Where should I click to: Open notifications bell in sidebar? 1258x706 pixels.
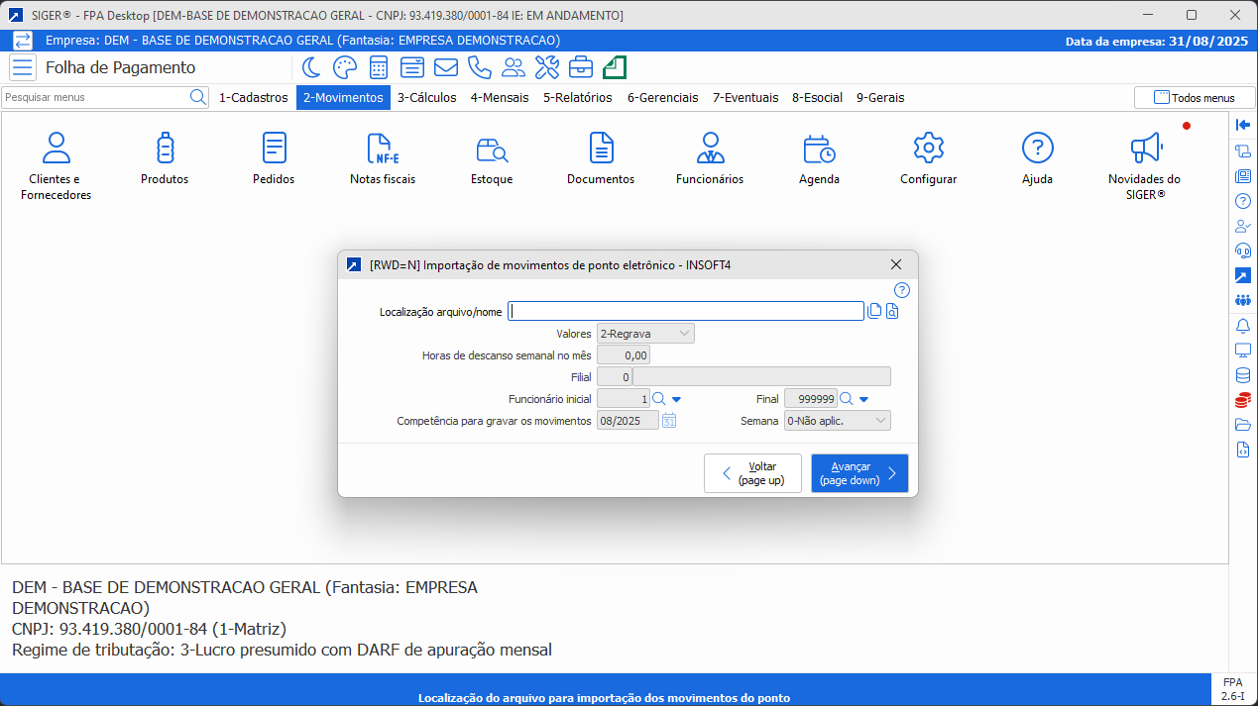point(1242,326)
